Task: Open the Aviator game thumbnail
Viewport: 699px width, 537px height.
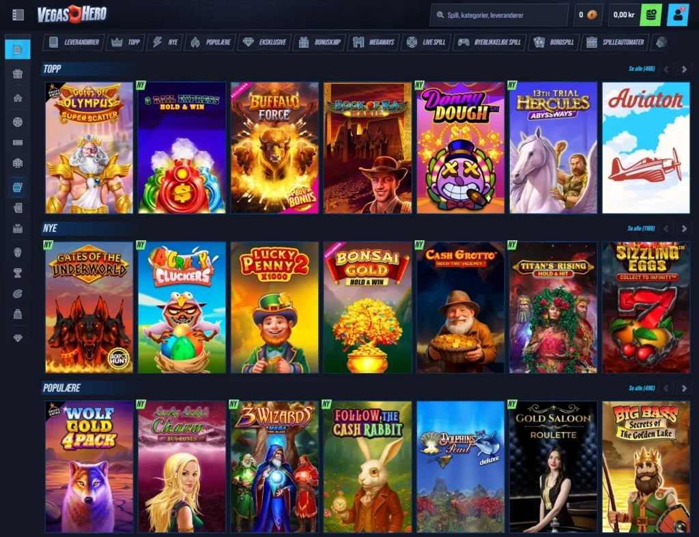Action: click(646, 148)
